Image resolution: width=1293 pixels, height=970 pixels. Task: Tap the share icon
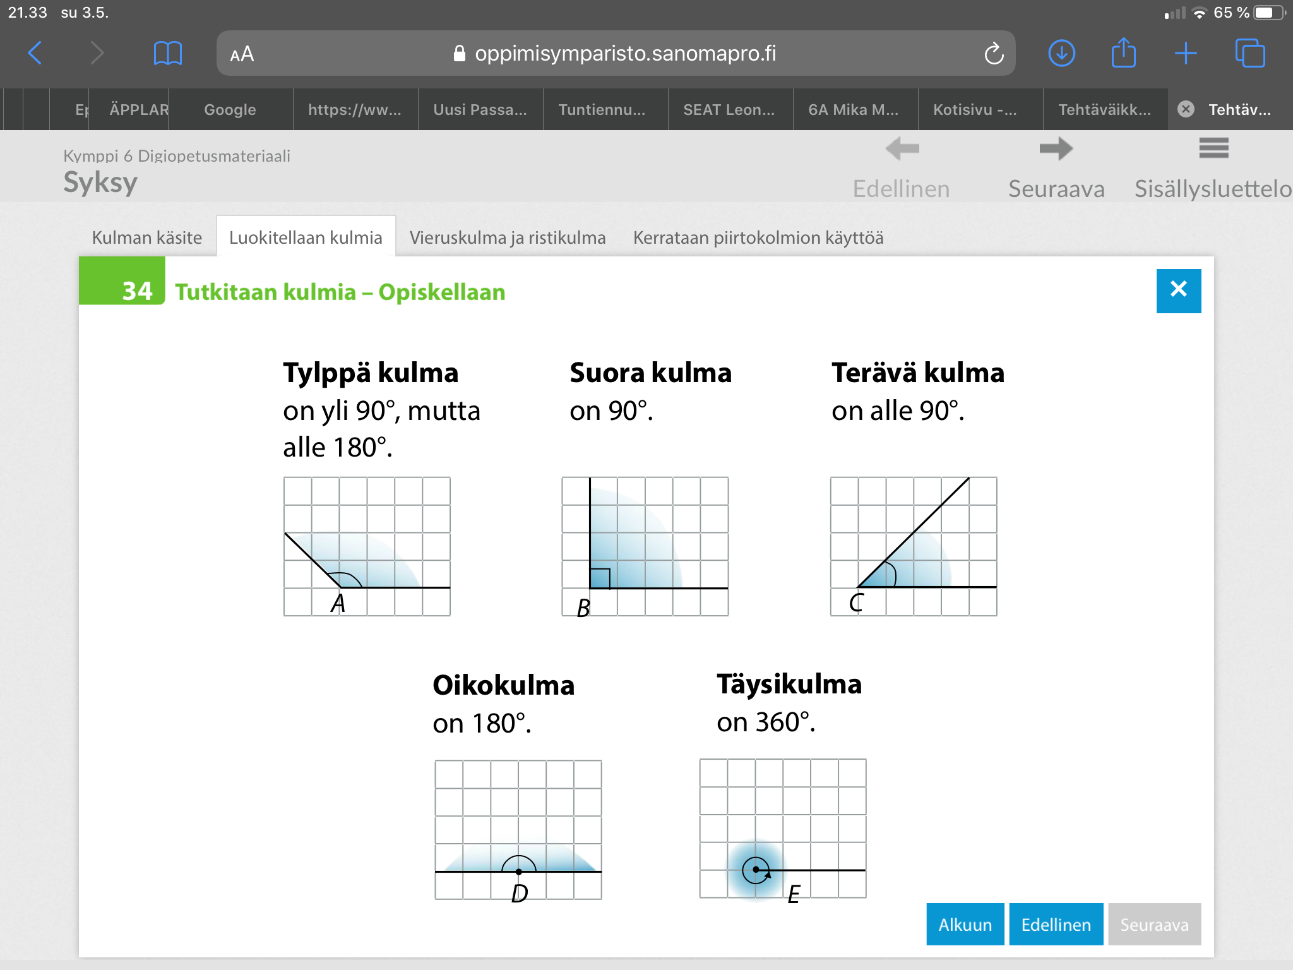[1123, 52]
